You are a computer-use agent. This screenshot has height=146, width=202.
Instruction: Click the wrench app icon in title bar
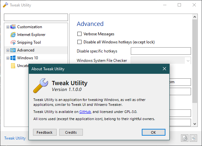coord(6,5)
